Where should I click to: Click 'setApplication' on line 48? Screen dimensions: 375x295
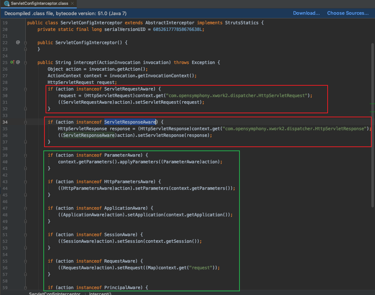(x=145, y=215)
